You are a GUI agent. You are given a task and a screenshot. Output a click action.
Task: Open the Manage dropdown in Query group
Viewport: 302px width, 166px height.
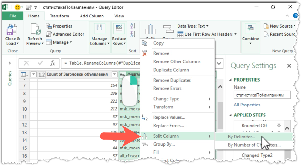[59, 42]
